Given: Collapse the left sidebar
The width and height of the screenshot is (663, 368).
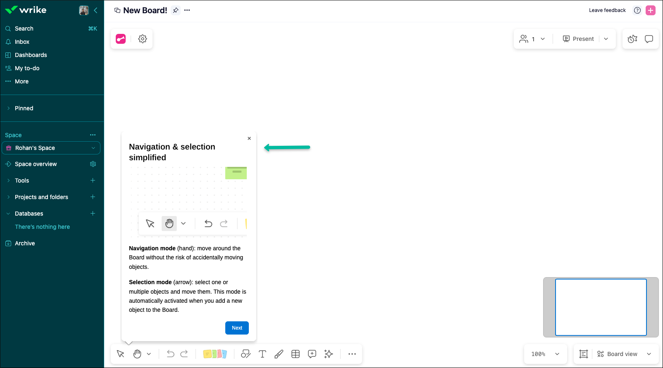Looking at the screenshot, I should click(x=96, y=10).
